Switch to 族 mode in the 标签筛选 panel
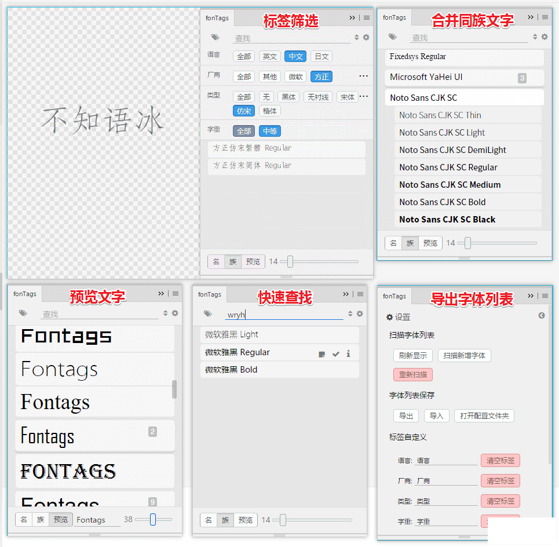The image size is (559, 547). click(233, 262)
